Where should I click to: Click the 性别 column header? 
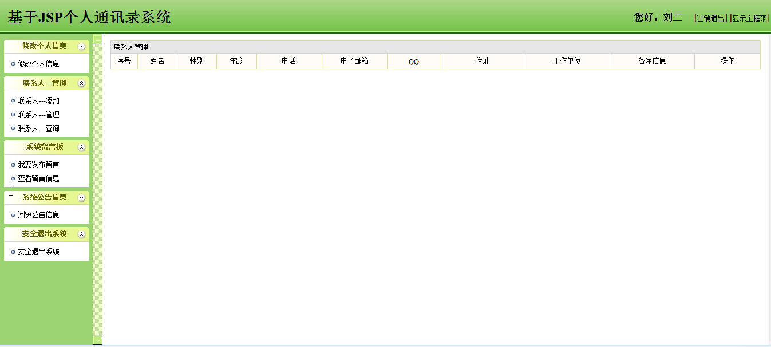(x=197, y=61)
